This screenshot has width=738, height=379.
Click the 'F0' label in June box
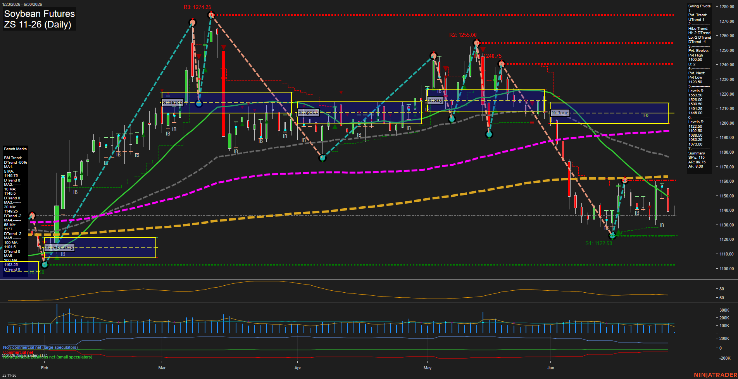(x=646, y=115)
